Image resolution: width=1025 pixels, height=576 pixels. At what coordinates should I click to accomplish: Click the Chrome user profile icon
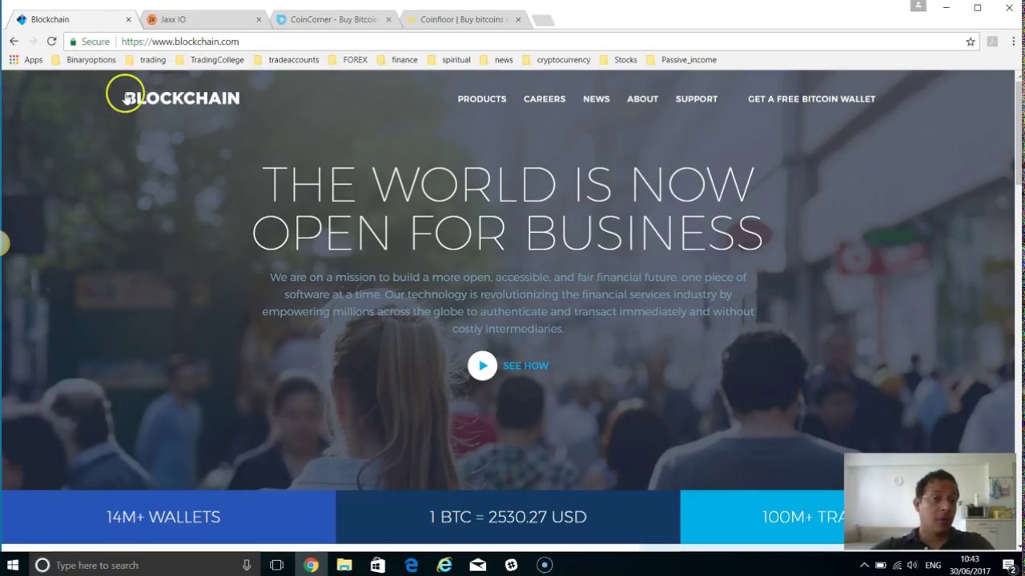point(918,6)
